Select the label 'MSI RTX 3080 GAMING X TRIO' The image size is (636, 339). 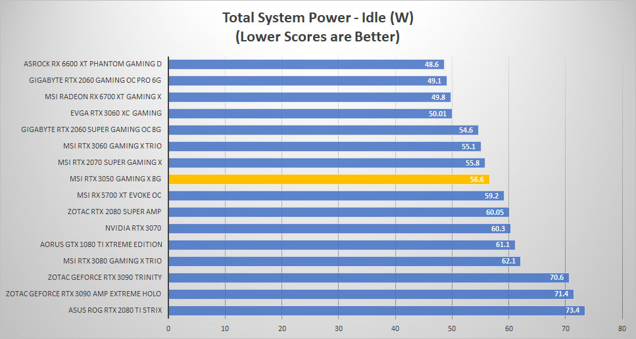coord(112,261)
